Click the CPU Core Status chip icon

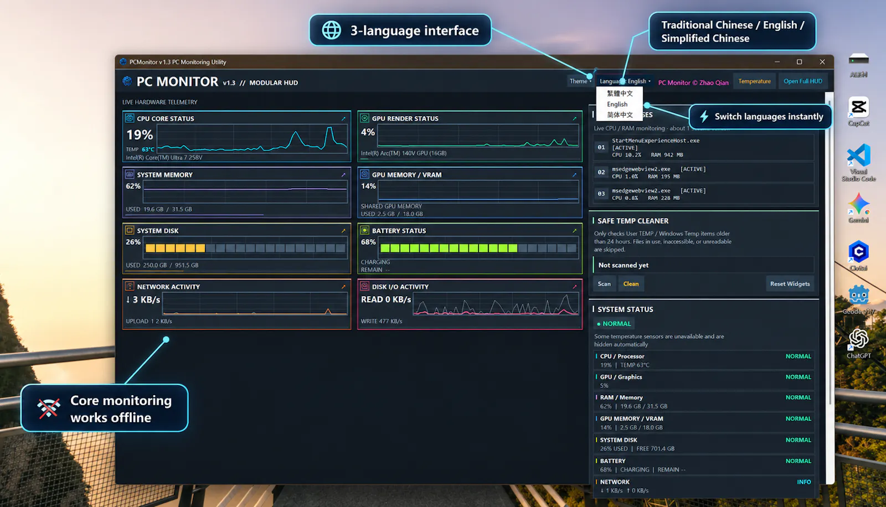click(x=130, y=118)
